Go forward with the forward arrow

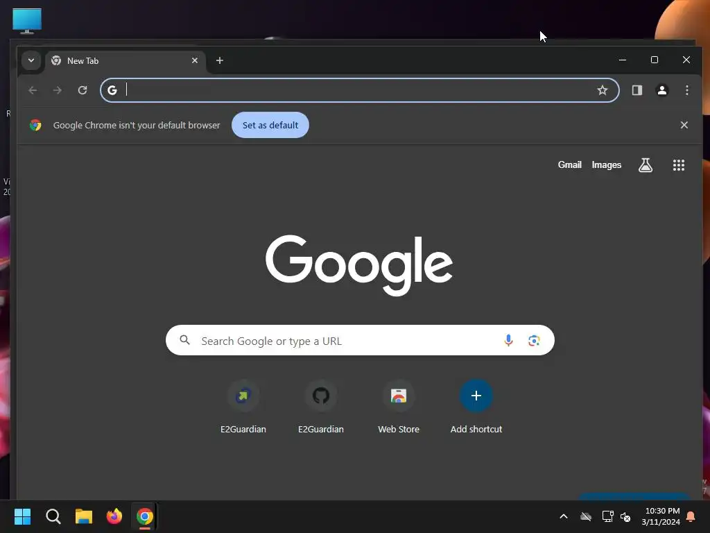[x=57, y=90]
